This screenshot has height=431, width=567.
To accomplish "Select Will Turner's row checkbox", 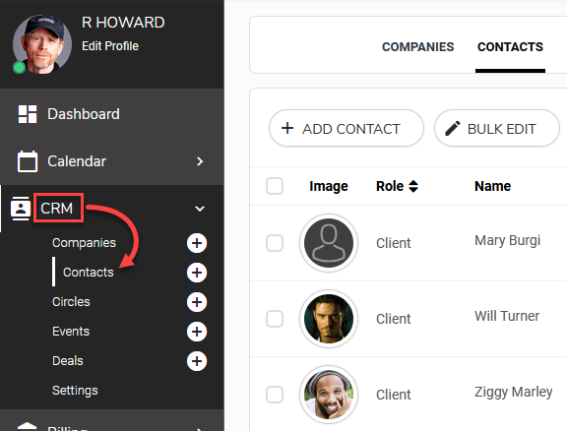I will (275, 319).
